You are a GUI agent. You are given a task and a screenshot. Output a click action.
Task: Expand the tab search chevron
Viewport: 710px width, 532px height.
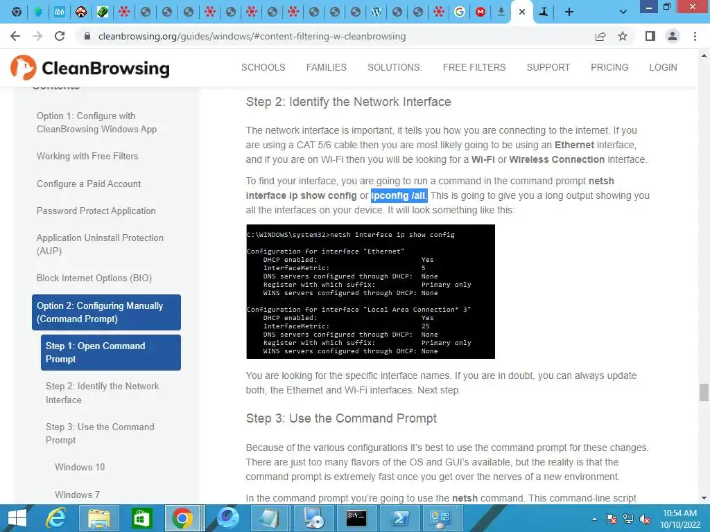pos(623,12)
